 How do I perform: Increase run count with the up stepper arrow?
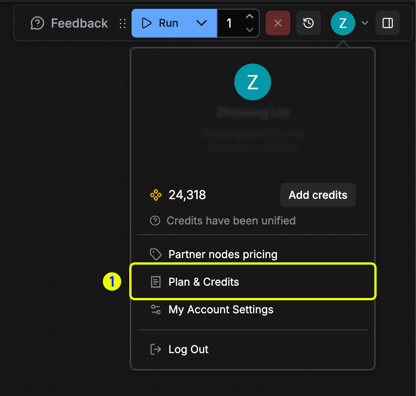[249, 16]
